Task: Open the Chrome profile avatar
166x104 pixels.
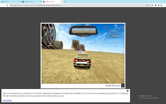Action: (x=161, y=5)
